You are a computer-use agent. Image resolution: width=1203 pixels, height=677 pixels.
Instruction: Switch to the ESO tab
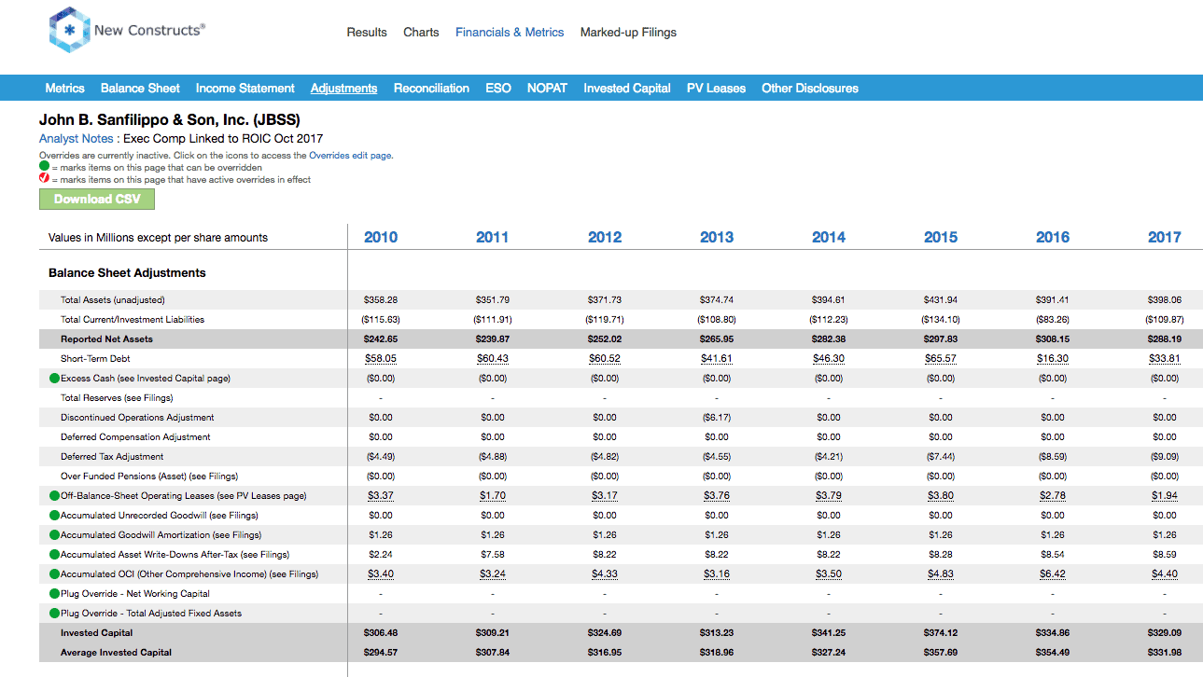498,89
